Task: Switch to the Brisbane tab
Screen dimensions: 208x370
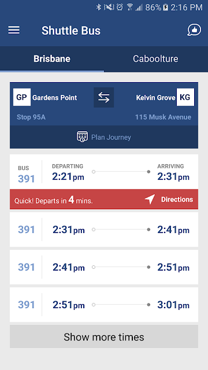Action: (52, 59)
